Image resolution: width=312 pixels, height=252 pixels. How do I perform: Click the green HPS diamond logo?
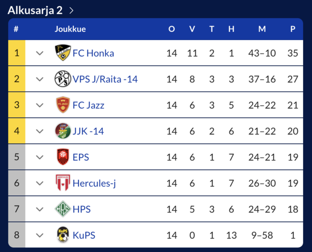[63, 209]
